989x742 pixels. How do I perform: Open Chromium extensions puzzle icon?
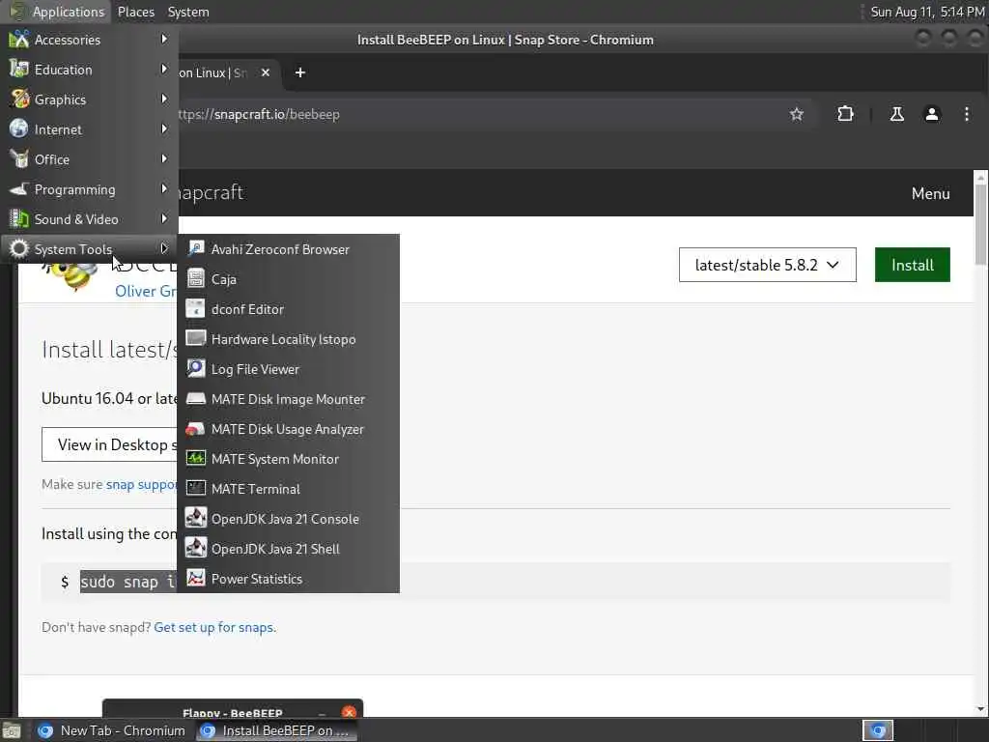click(845, 114)
